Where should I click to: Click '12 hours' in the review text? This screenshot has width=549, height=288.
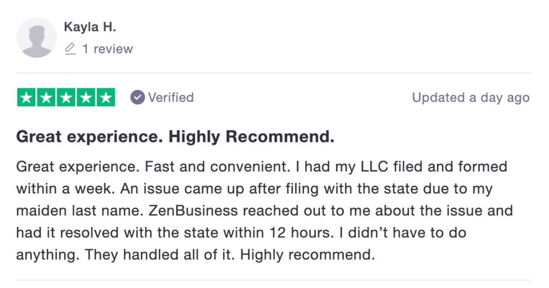tap(301, 233)
